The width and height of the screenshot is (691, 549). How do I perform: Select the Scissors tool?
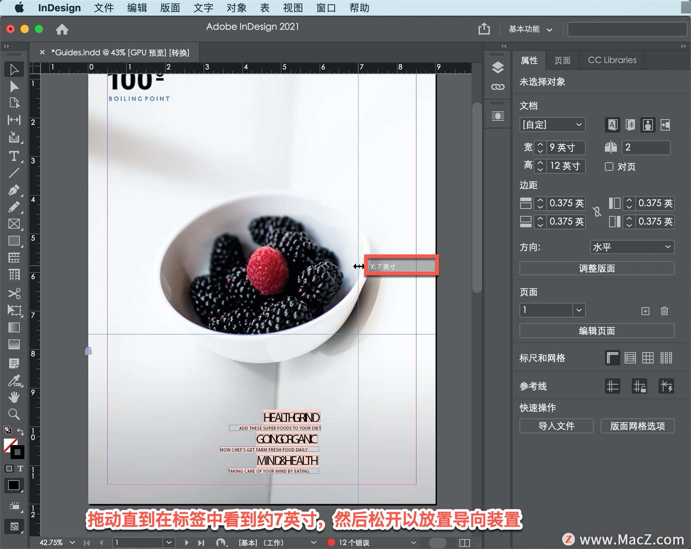(x=14, y=294)
